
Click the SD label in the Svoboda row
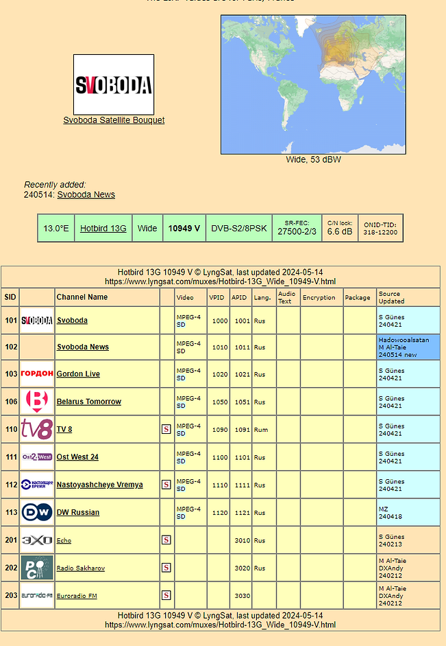pos(181,325)
